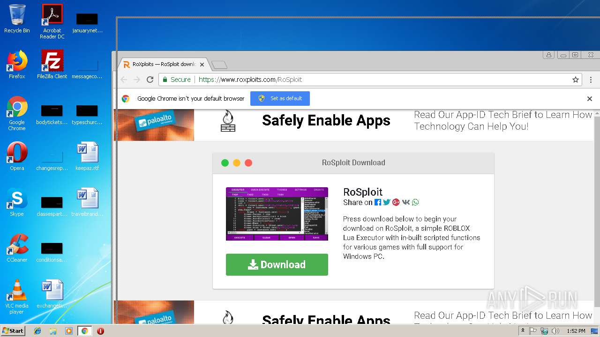Screen dimensions: 600x337
Task: Open a new Chrome tab
Action: click(x=219, y=65)
